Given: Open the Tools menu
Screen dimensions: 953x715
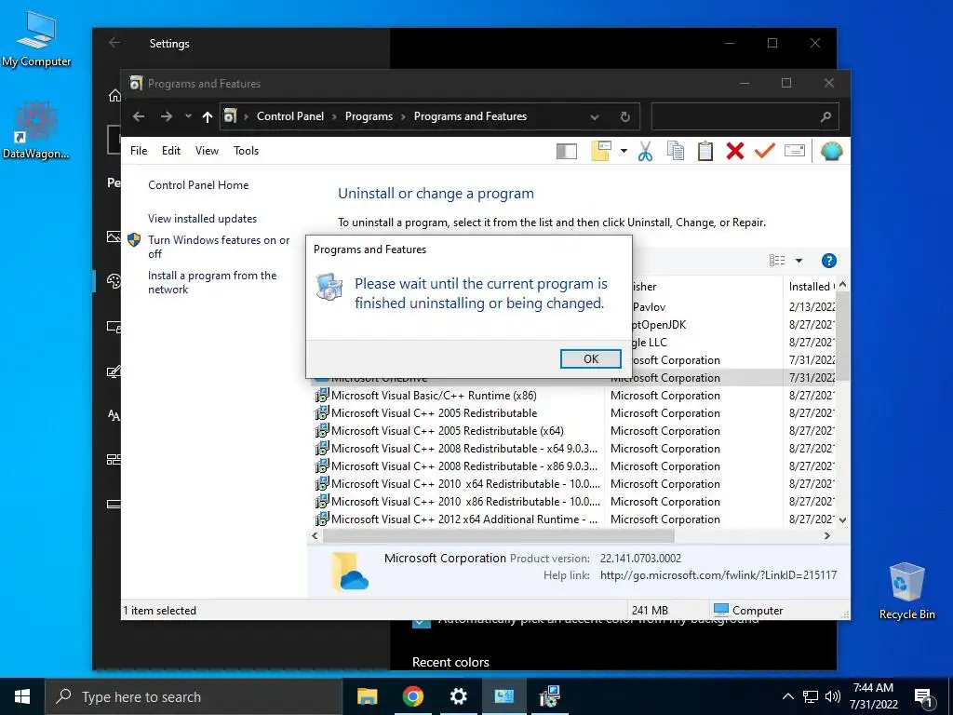Looking at the screenshot, I should pos(246,150).
